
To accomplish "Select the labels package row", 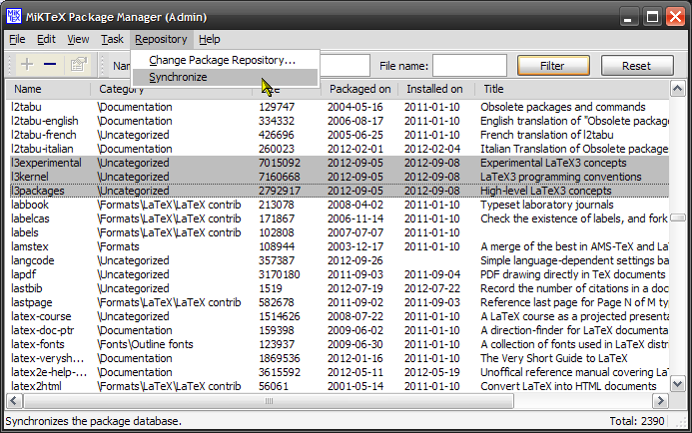I will point(338,232).
